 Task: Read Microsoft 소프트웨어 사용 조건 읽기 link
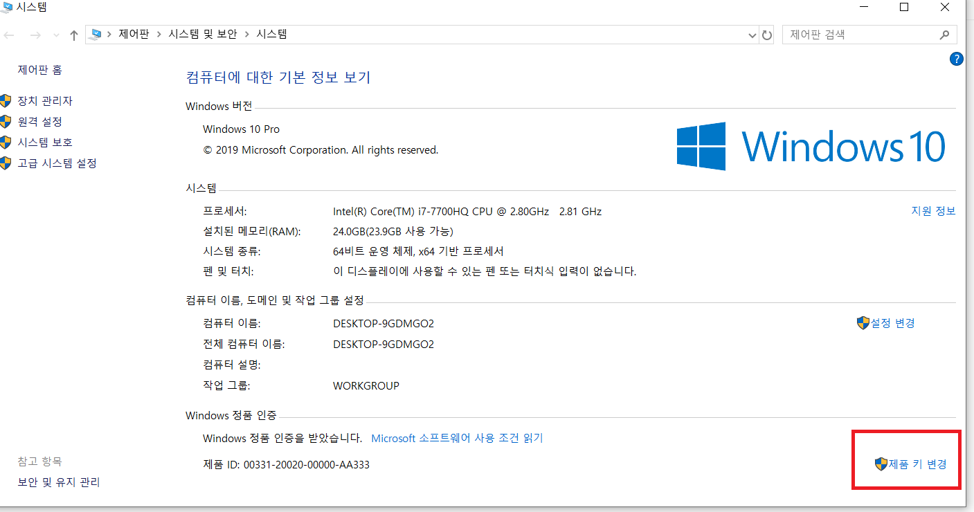(458, 438)
